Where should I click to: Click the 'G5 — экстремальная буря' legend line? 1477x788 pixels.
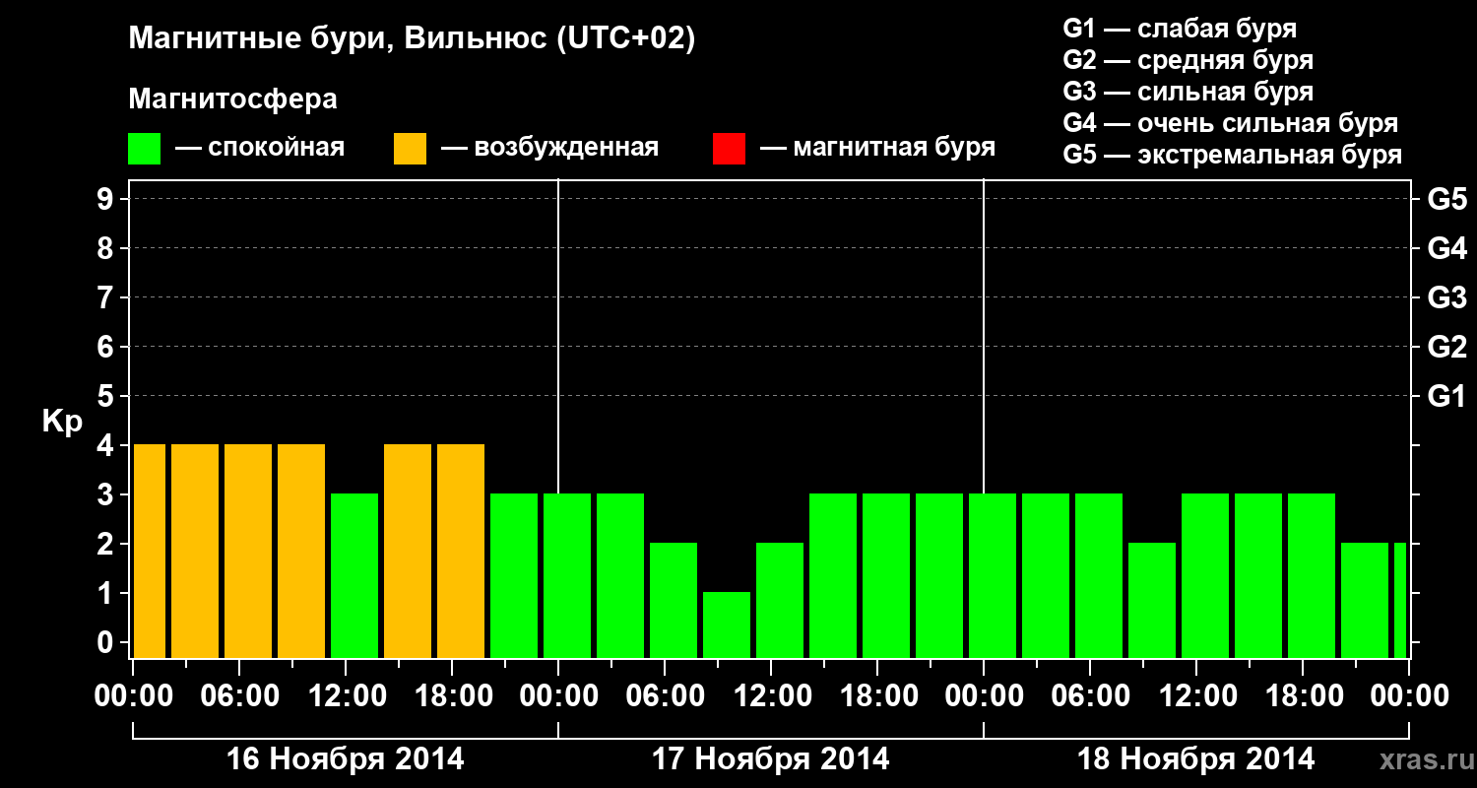click(1232, 155)
